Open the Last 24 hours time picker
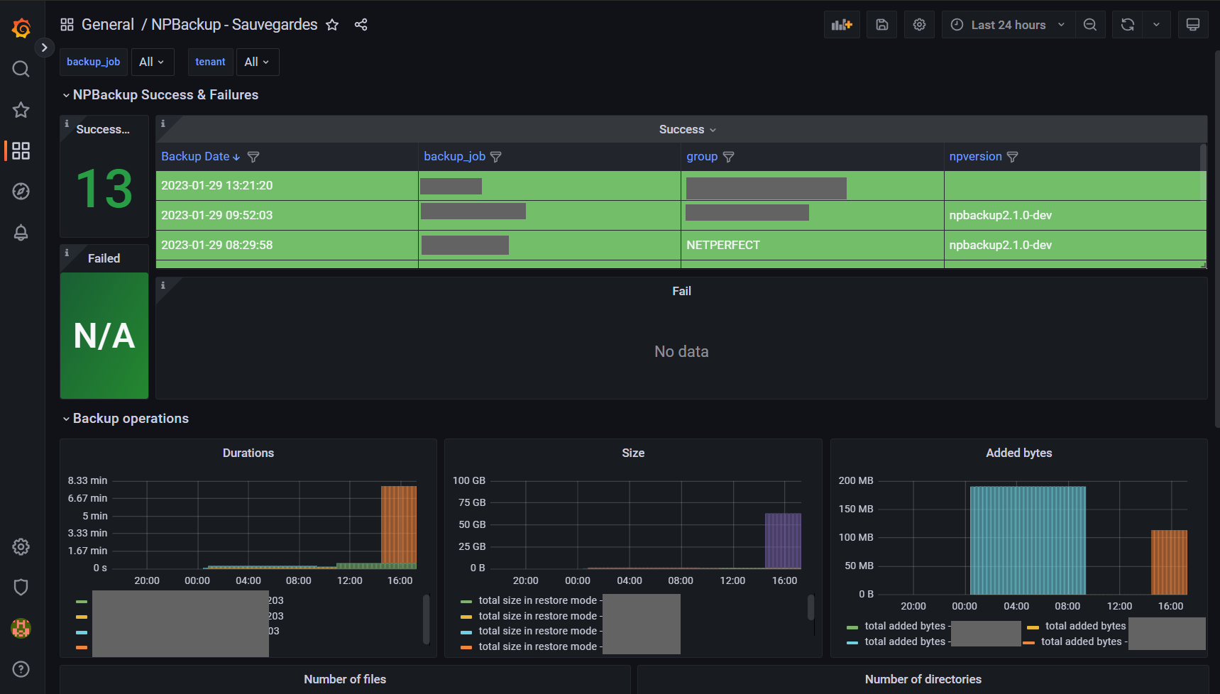This screenshot has width=1220, height=694. click(x=1009, y=25)
